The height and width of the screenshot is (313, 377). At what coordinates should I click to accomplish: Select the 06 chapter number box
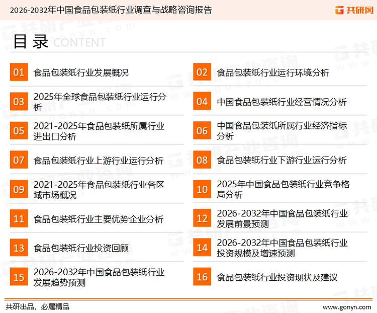click(202, 131)
